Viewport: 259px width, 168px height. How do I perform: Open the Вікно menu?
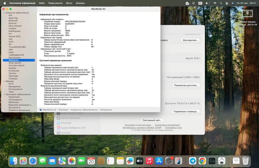coord(69,3)
